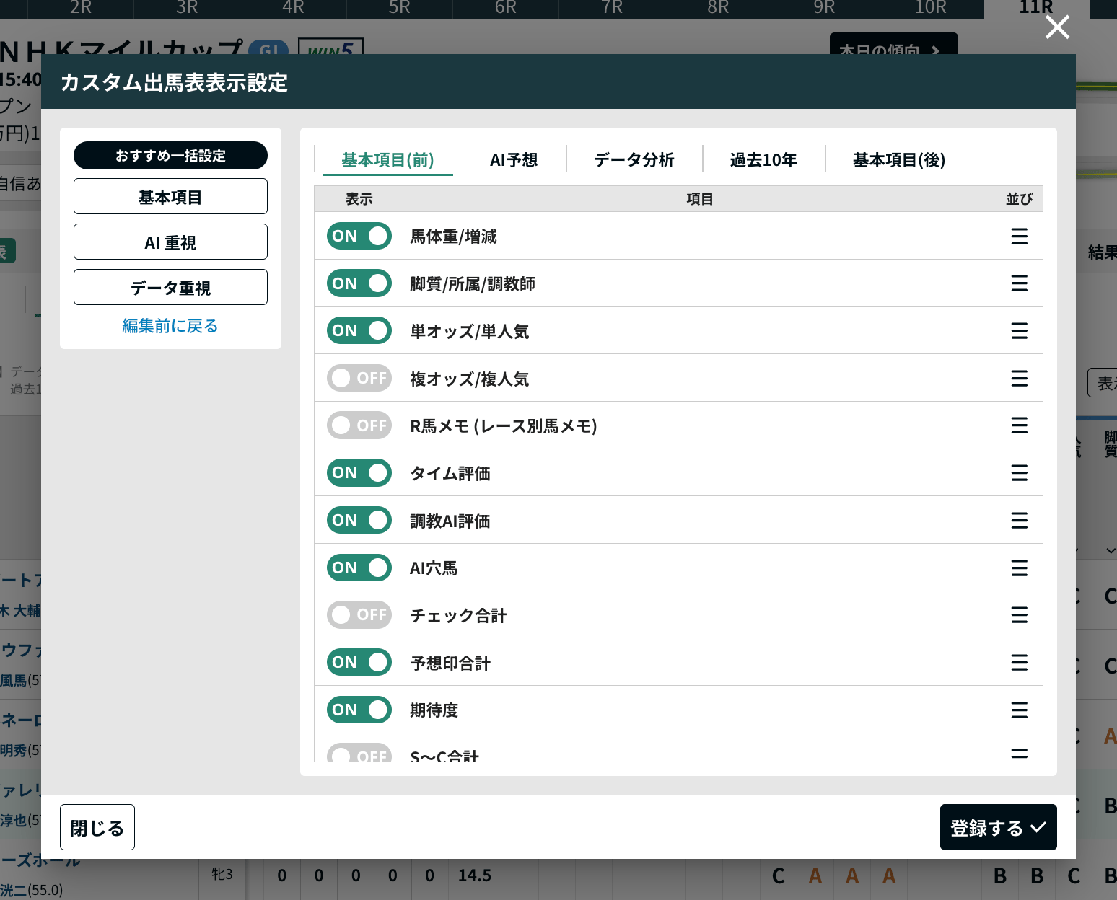Reorder handle for チェック合計 row
The image size is (1117, 900).
coord(1019,614)
